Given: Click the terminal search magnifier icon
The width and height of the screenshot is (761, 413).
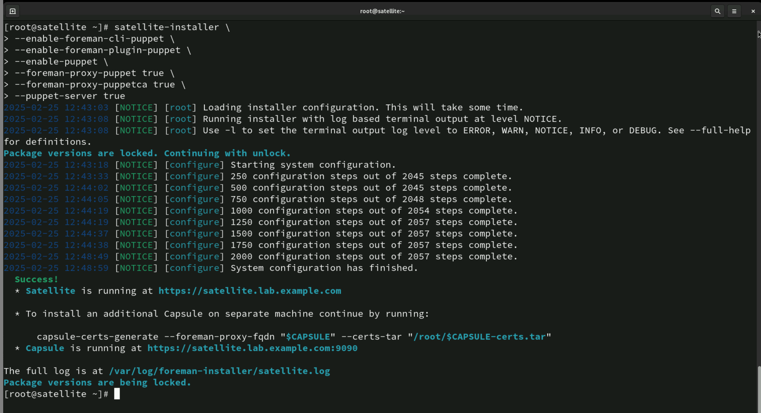Looking at the screenshot, I should coord(717,11).
